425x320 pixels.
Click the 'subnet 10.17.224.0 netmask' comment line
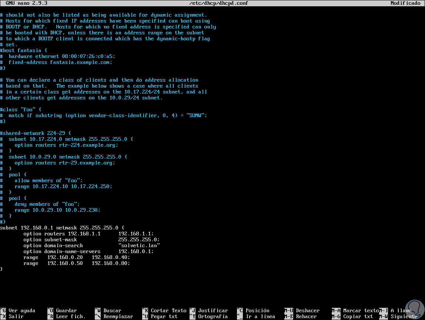pos(67,139)
